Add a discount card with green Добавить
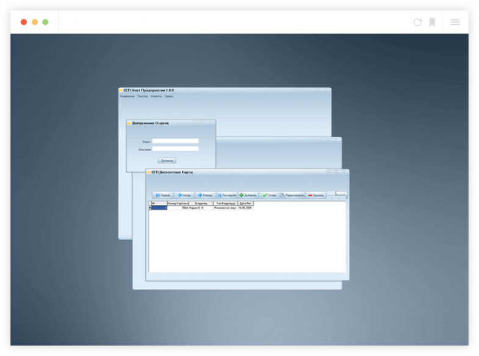The image size is (479, 356). pyautogui.click(x=248, y=195)
